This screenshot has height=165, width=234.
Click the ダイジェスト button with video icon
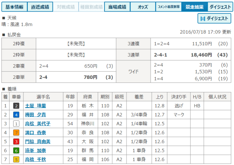coord(214,19)
